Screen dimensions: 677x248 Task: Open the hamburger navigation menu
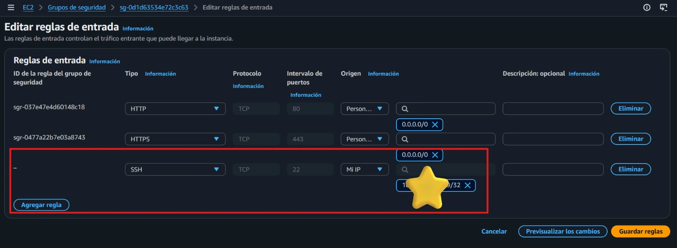11,8
